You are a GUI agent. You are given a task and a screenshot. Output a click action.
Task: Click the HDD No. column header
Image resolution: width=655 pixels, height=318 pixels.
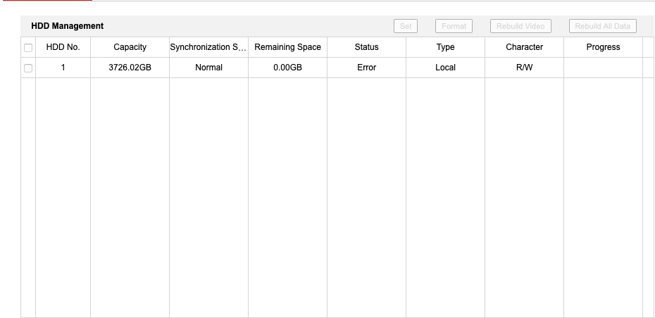pos(63,47)
